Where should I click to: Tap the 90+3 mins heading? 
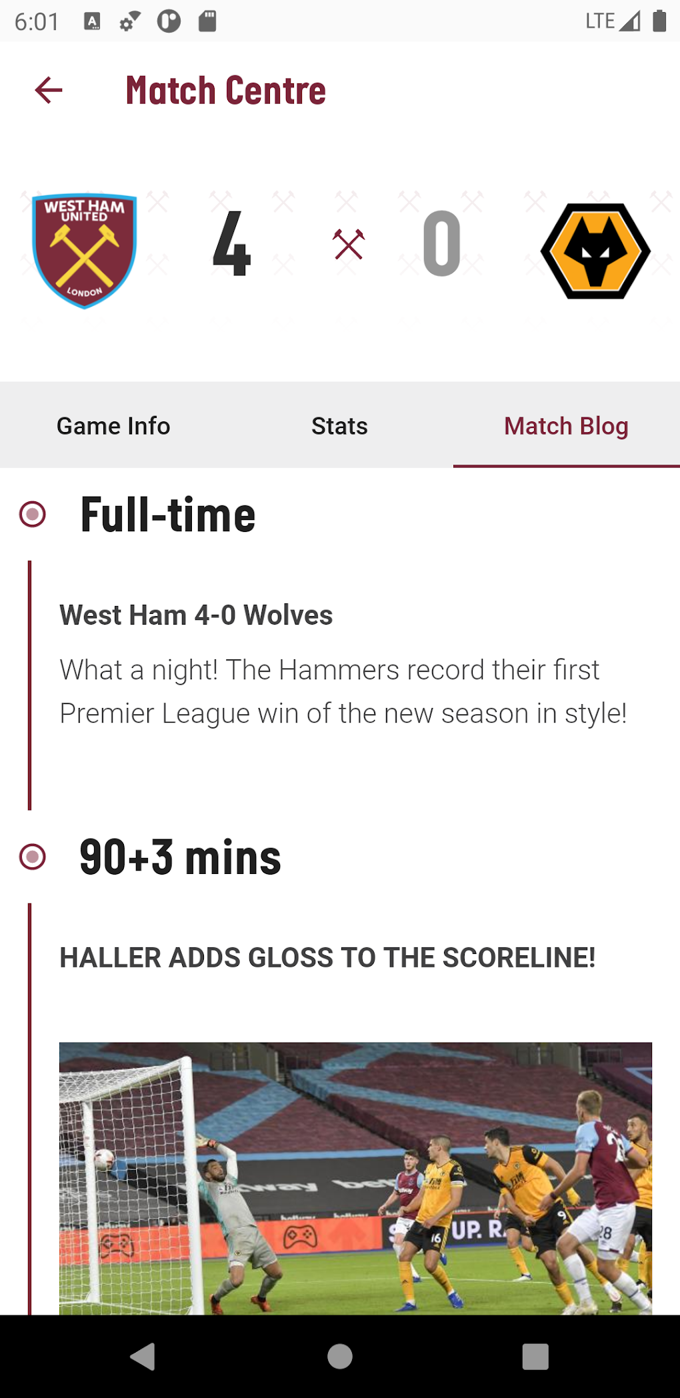[x=180, y=857]
